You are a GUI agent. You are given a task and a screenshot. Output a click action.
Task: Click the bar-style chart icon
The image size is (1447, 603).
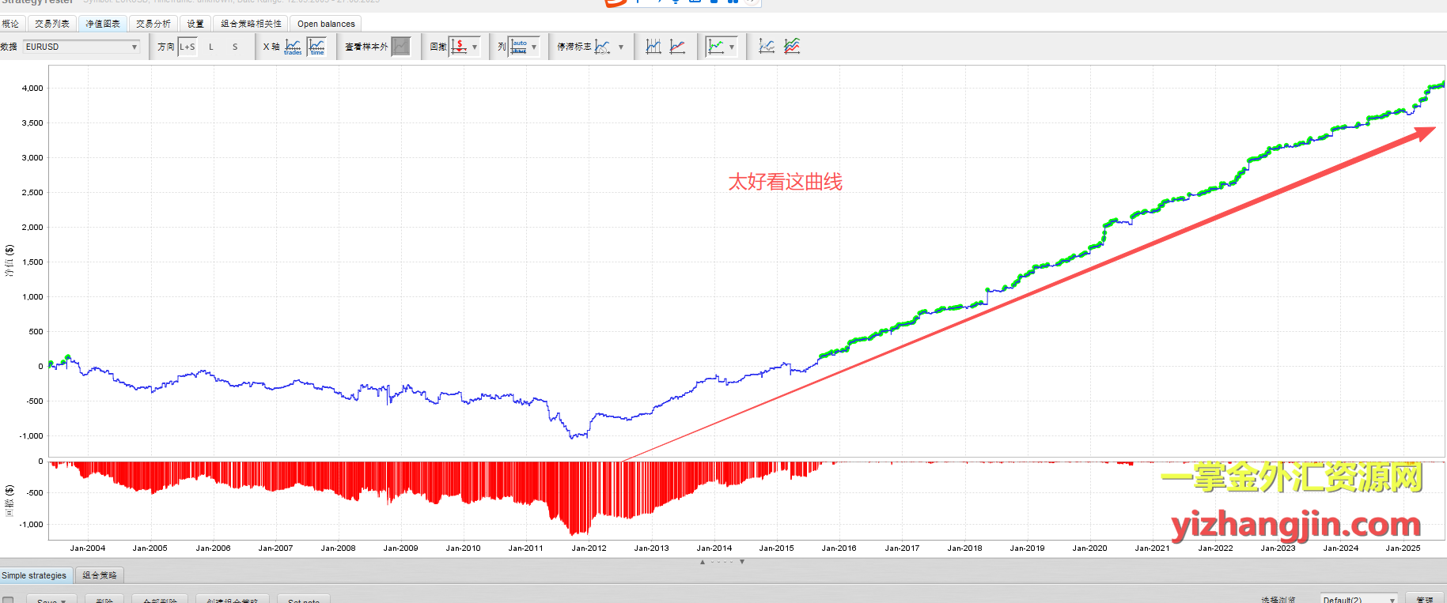coord(653,47)
